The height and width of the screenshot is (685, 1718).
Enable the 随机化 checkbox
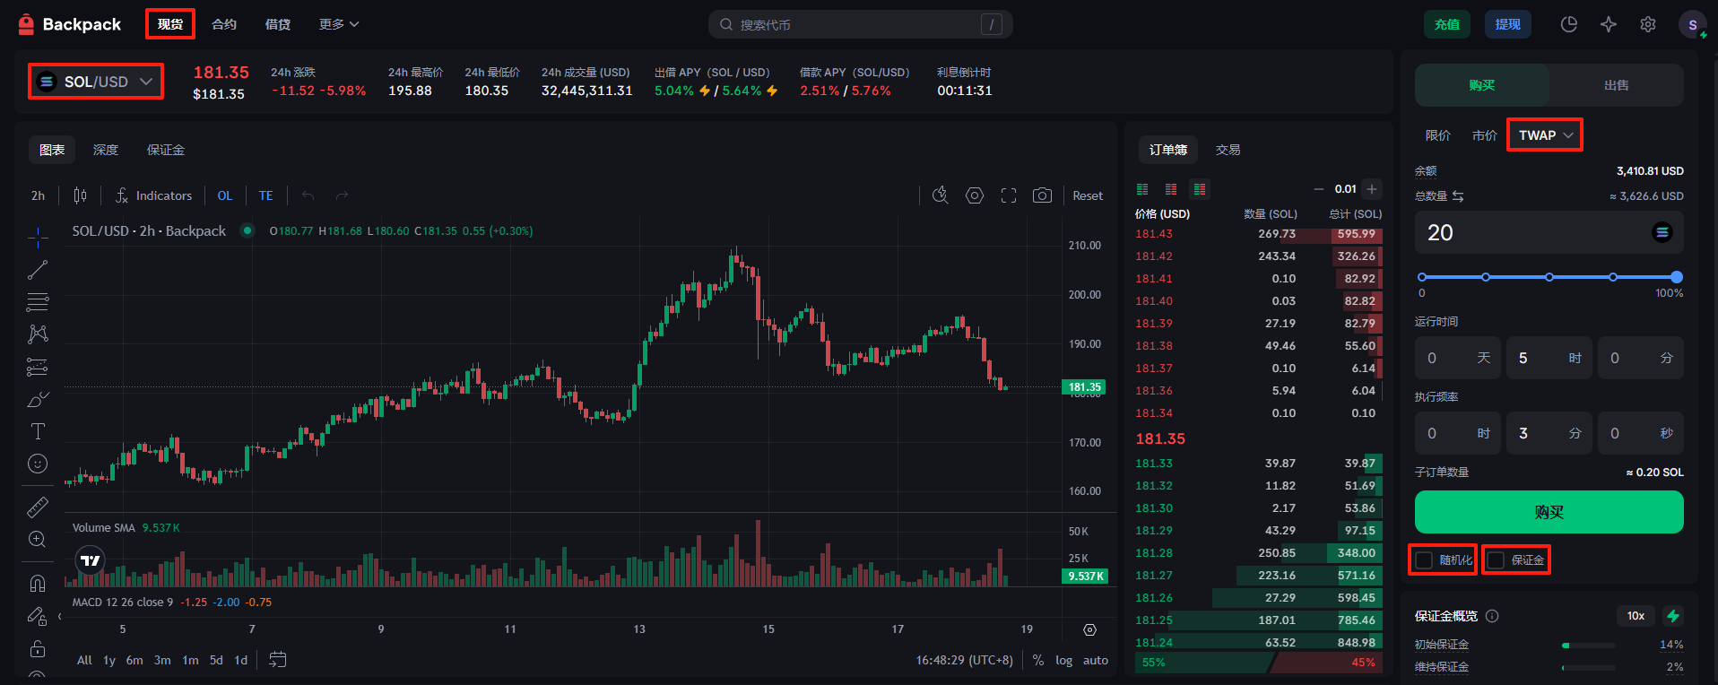click(x=1425, y=560)
